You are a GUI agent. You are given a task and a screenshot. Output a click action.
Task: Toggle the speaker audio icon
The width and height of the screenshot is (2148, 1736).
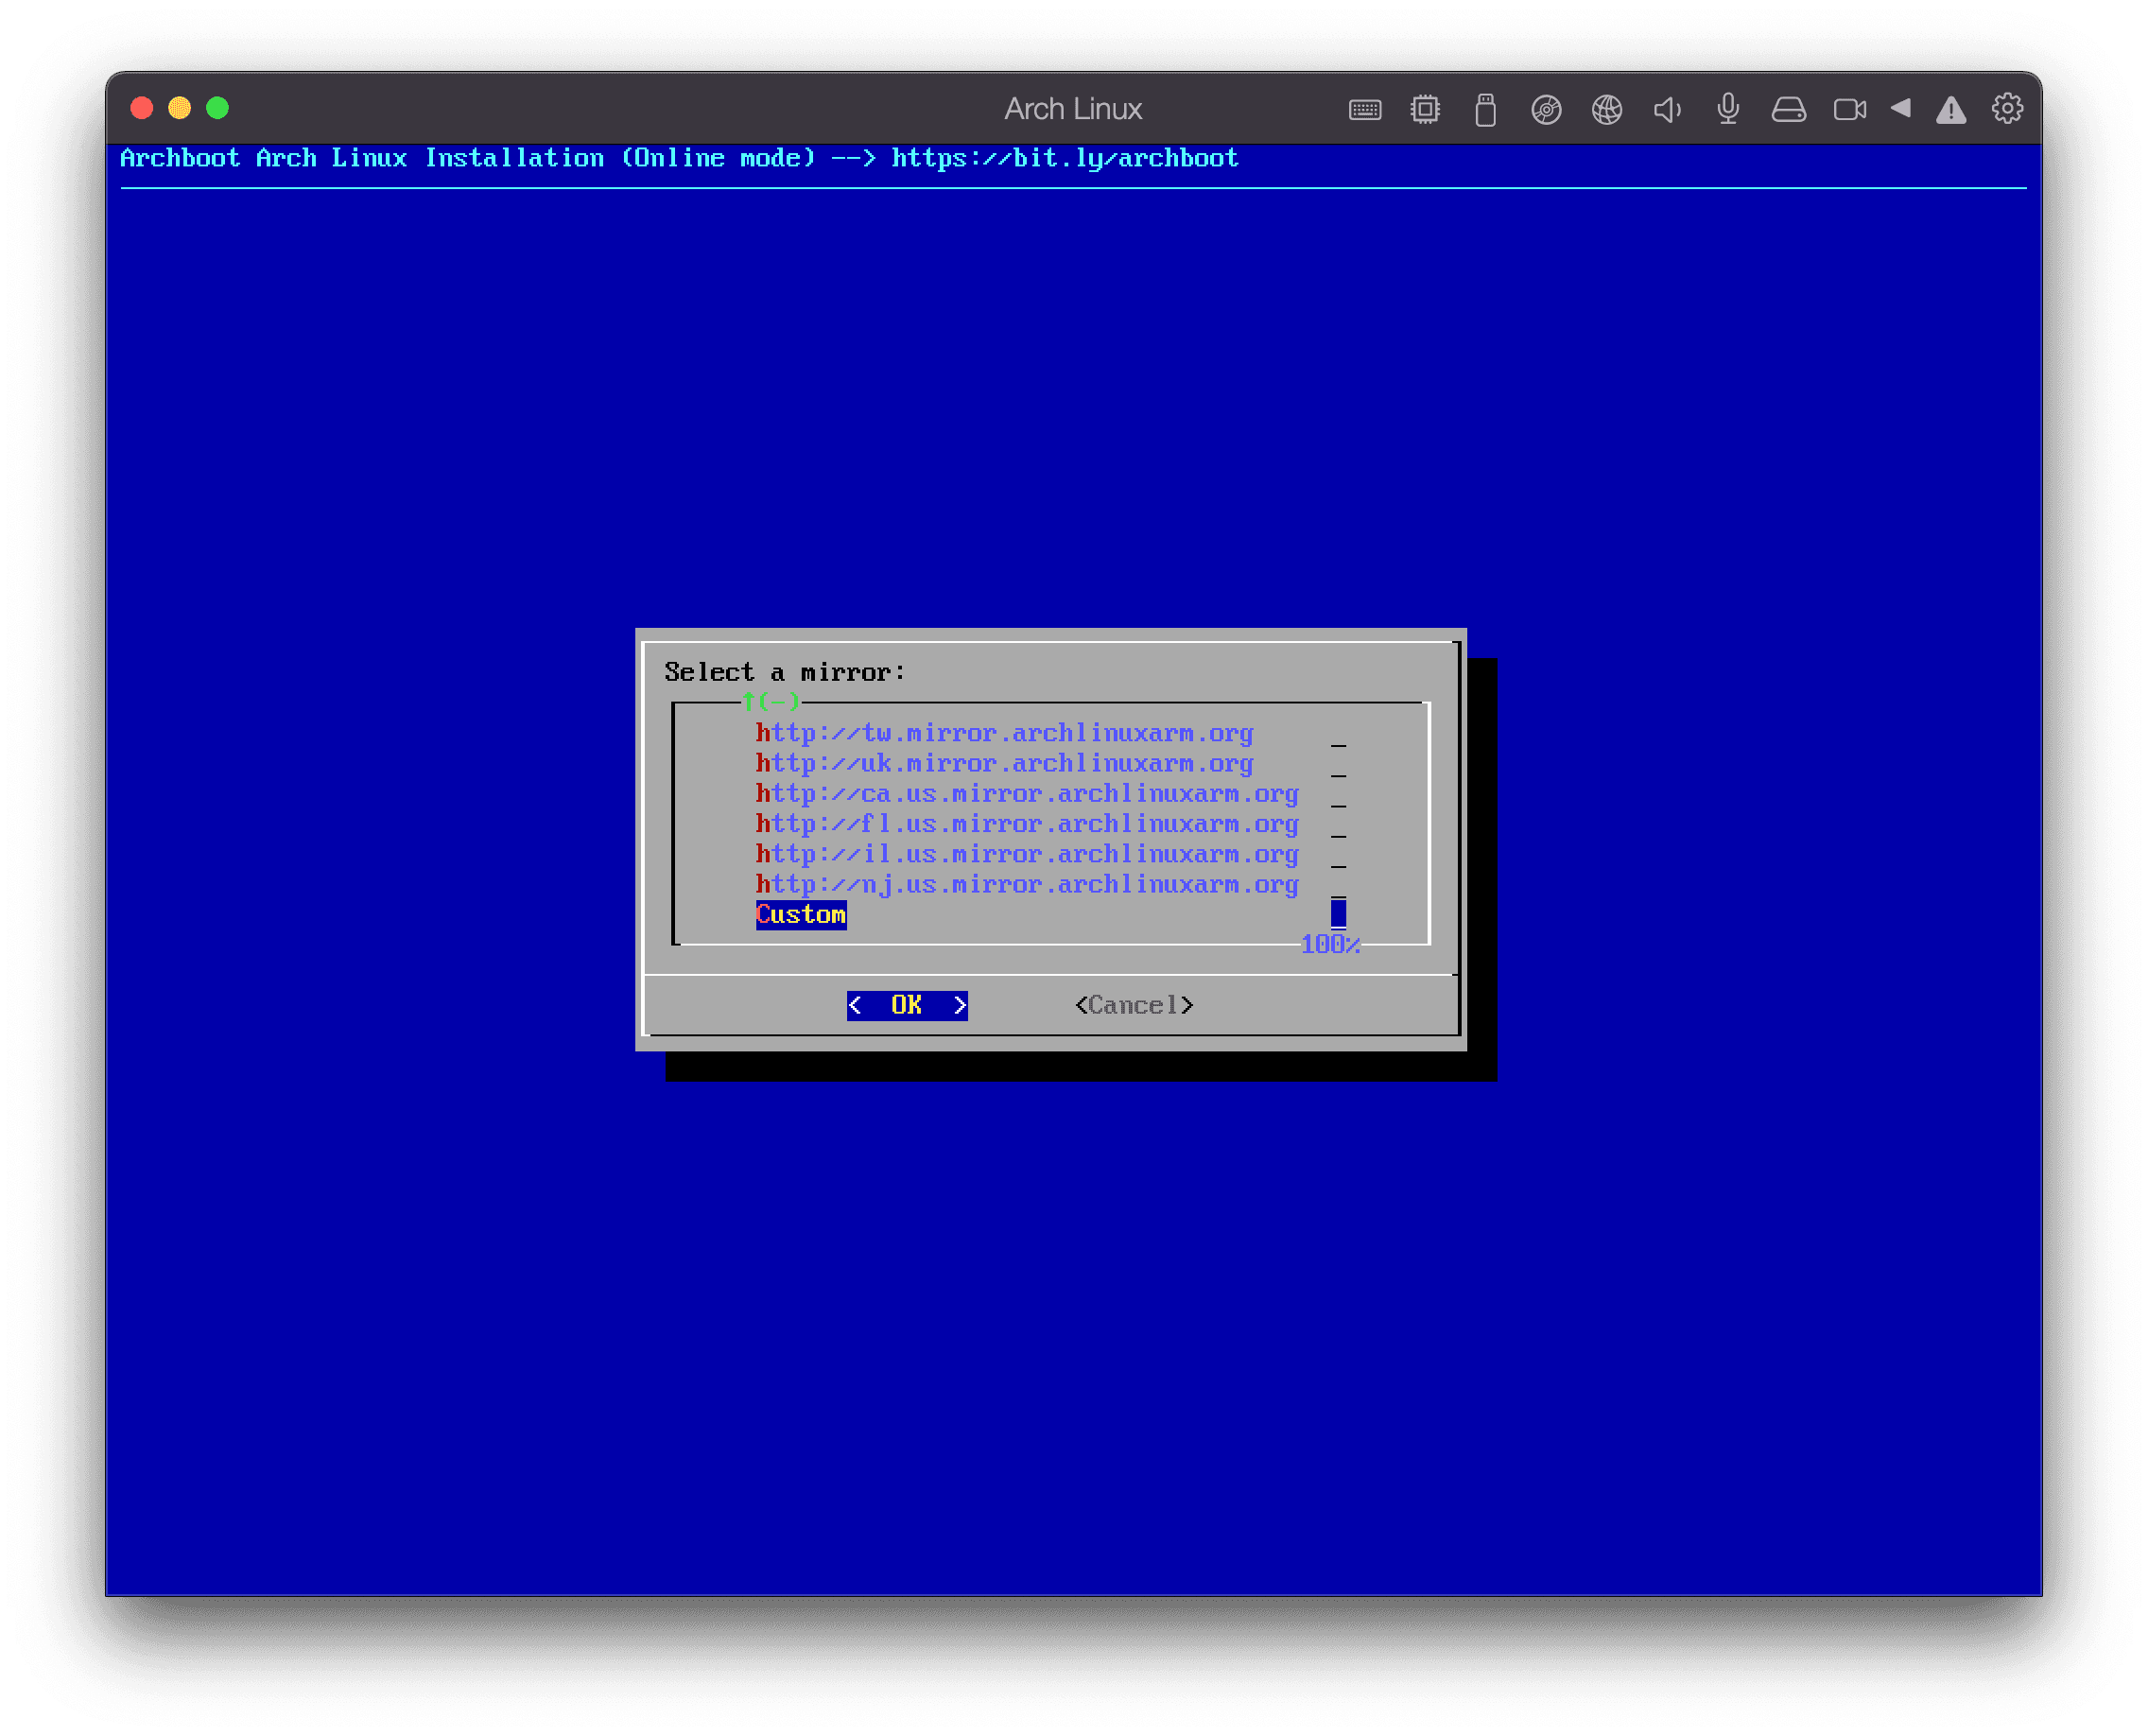[1667, 109]
